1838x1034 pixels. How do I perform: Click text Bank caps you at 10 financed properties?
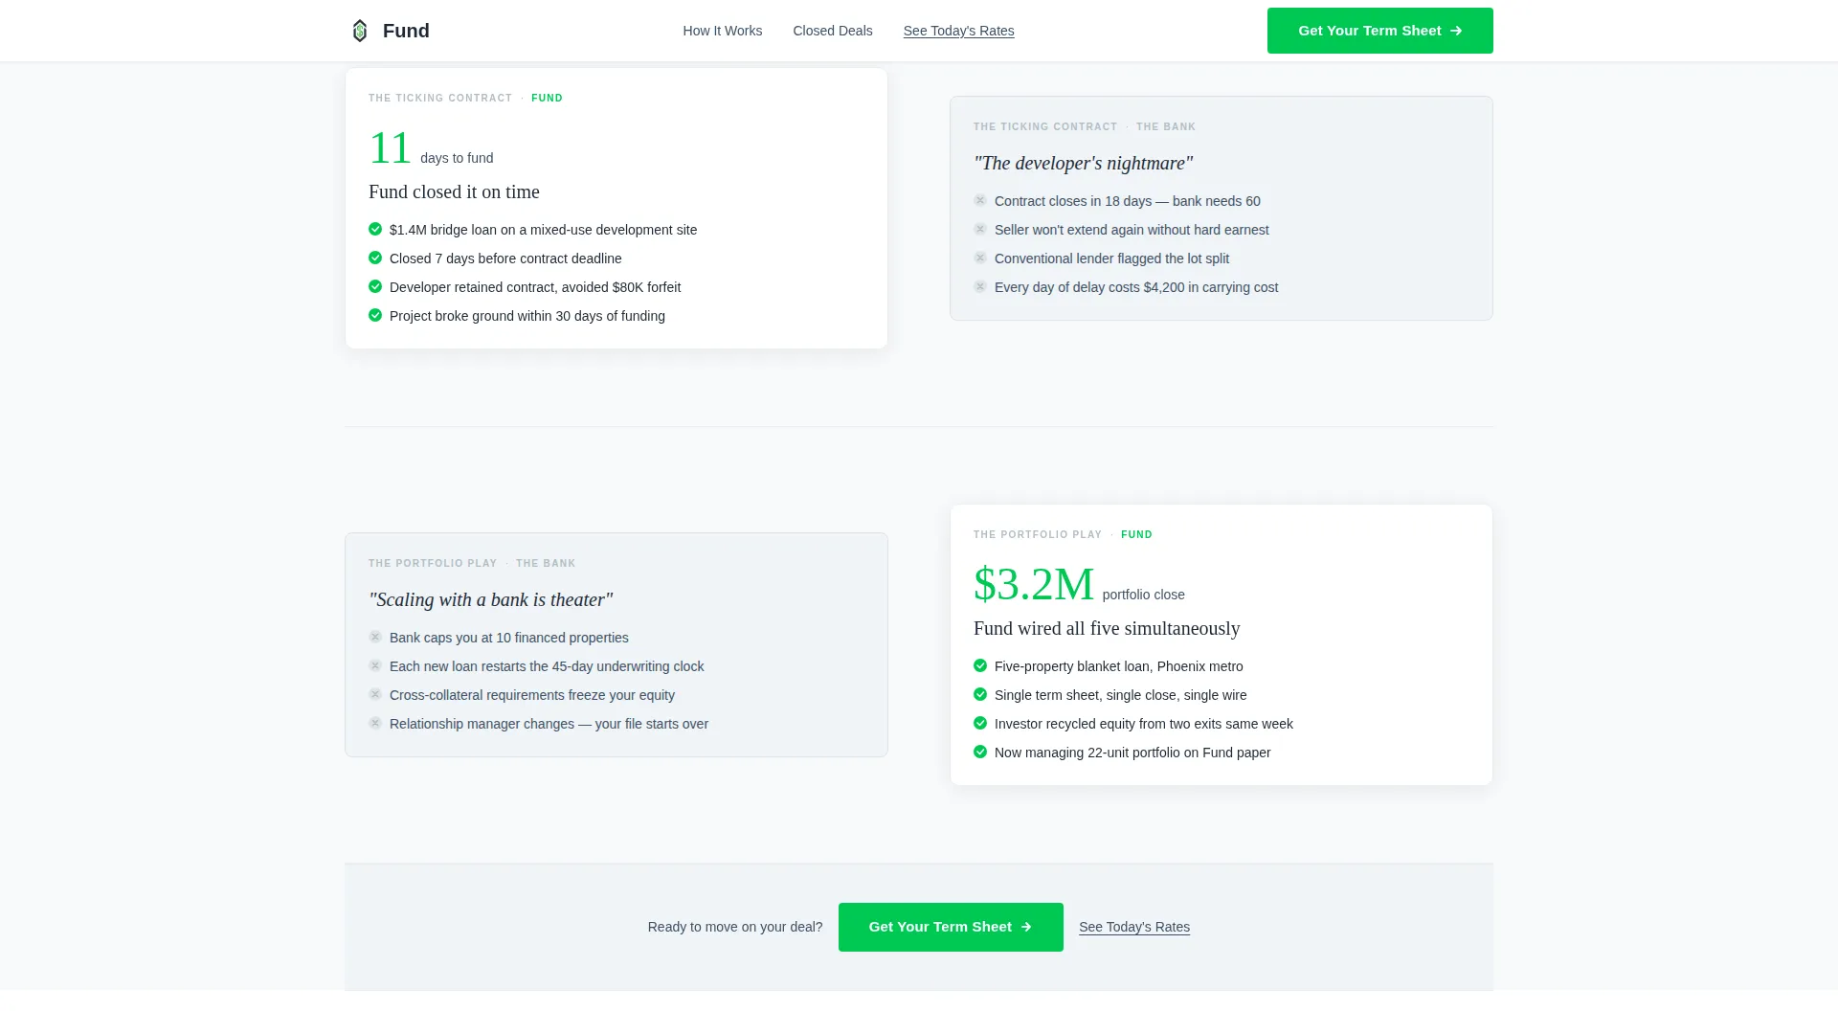click(x=509, y=638)
